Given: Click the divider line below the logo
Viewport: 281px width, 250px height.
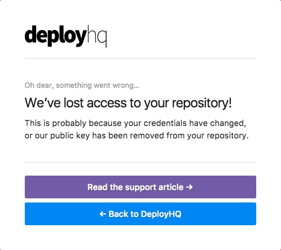Looking at the screenshot, I should click(x=140, y=58).
